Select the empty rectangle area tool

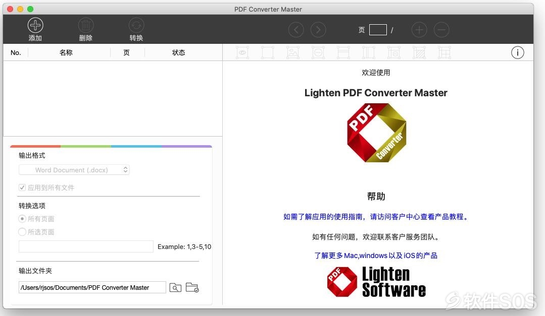tap(268, 53)
